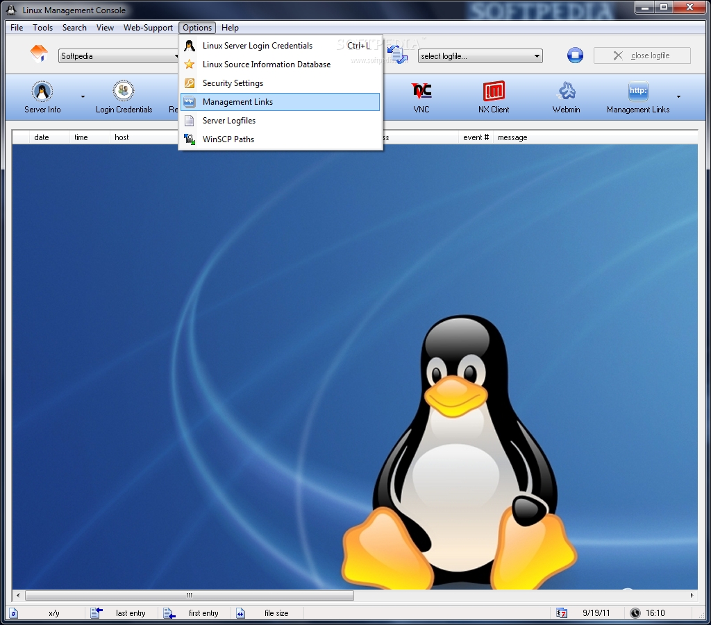Screen dimensions: 711x625
Task: Select Linux Source Information Database entry
Action: (281, 65)
